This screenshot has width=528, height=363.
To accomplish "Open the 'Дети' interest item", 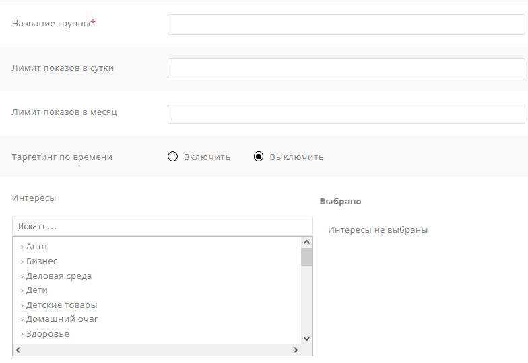I will pyautogui.click(x=36, y=290).
